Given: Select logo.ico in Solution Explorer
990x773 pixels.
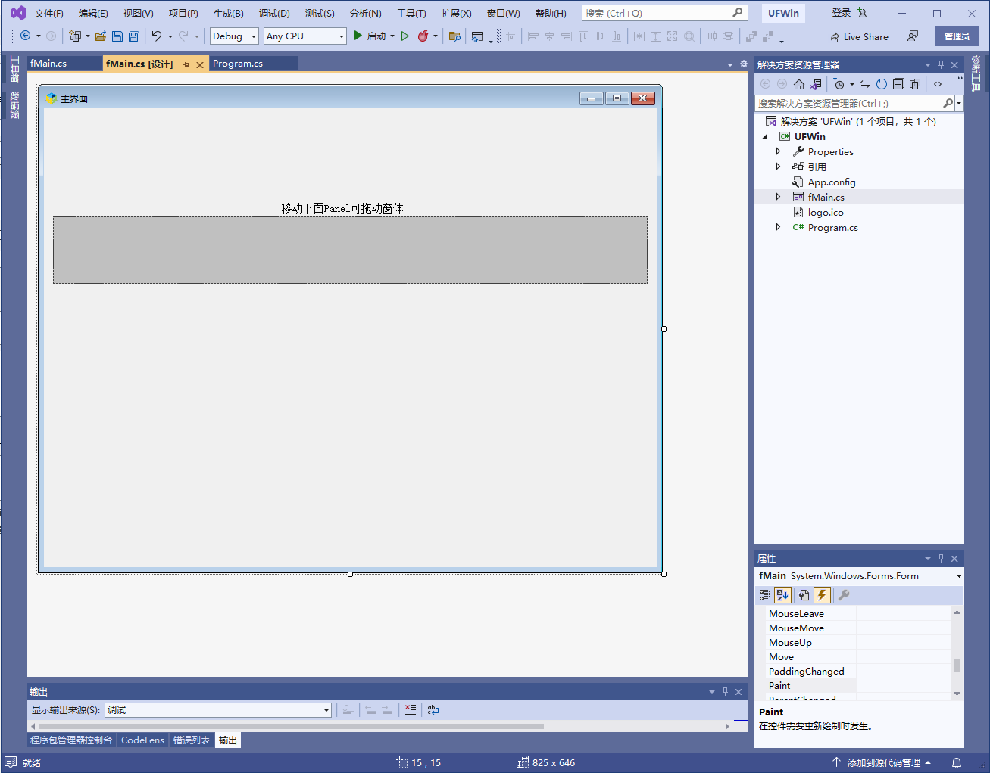Looking at the screenshot, I should click(x=826, y=212).
